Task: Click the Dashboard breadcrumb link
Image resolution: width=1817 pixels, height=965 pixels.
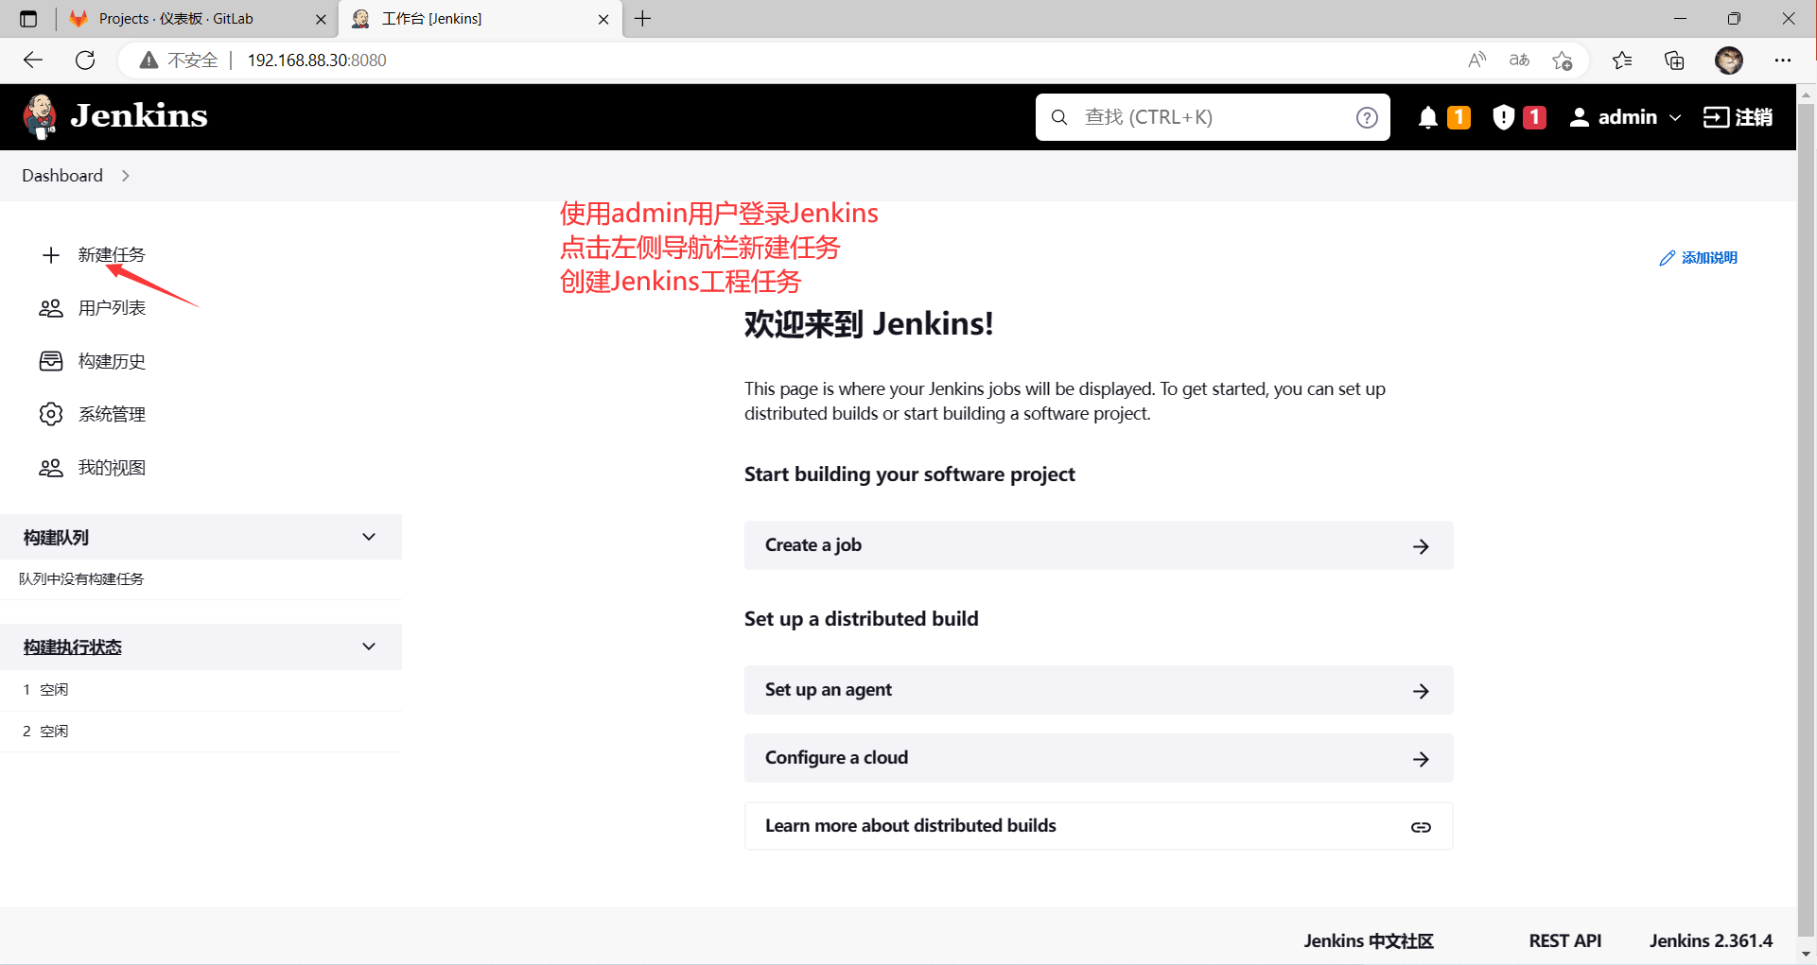Action: (x=62, y=176)
